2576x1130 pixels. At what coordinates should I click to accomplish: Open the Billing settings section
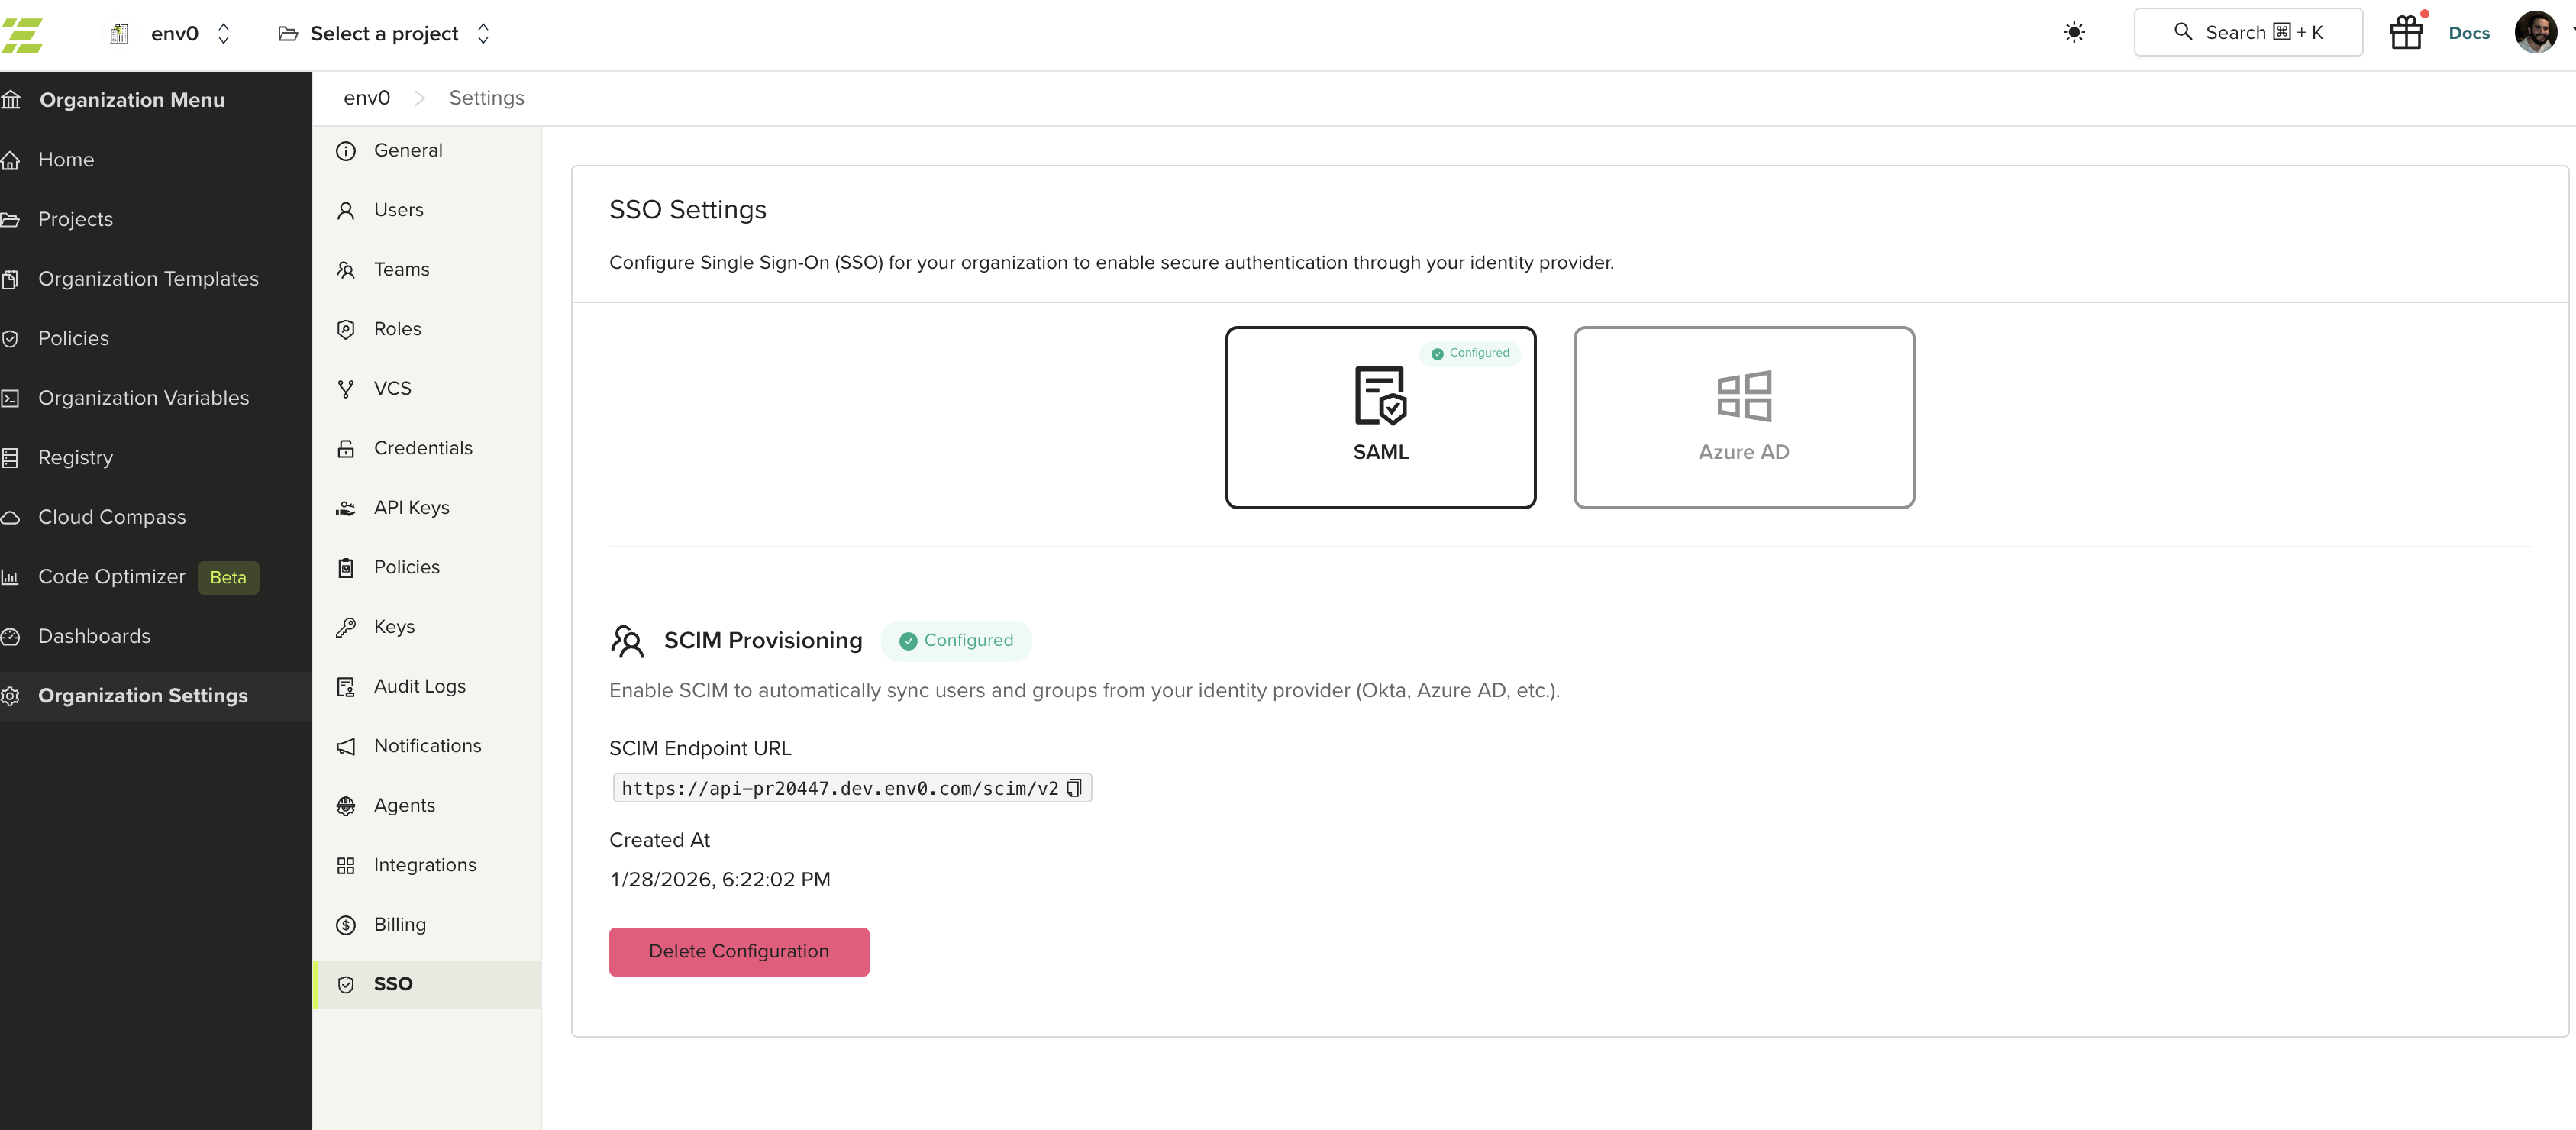click(x=399, y=924)
